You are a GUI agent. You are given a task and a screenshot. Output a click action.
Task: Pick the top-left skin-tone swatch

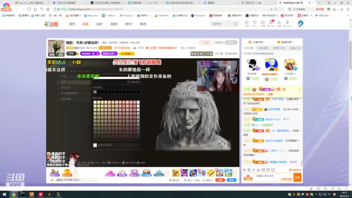(x=95, y=103)
